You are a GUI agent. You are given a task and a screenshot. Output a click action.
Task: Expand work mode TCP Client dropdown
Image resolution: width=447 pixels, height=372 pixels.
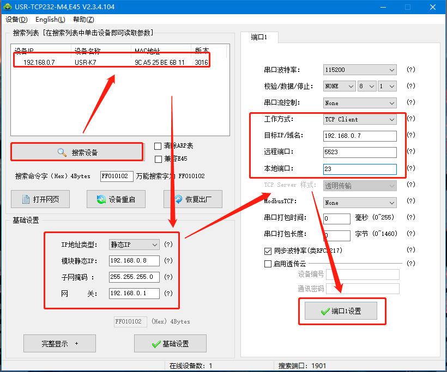360,119
